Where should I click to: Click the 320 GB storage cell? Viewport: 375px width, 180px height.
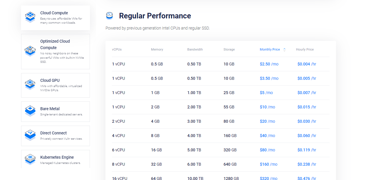[x=230, y=150]
